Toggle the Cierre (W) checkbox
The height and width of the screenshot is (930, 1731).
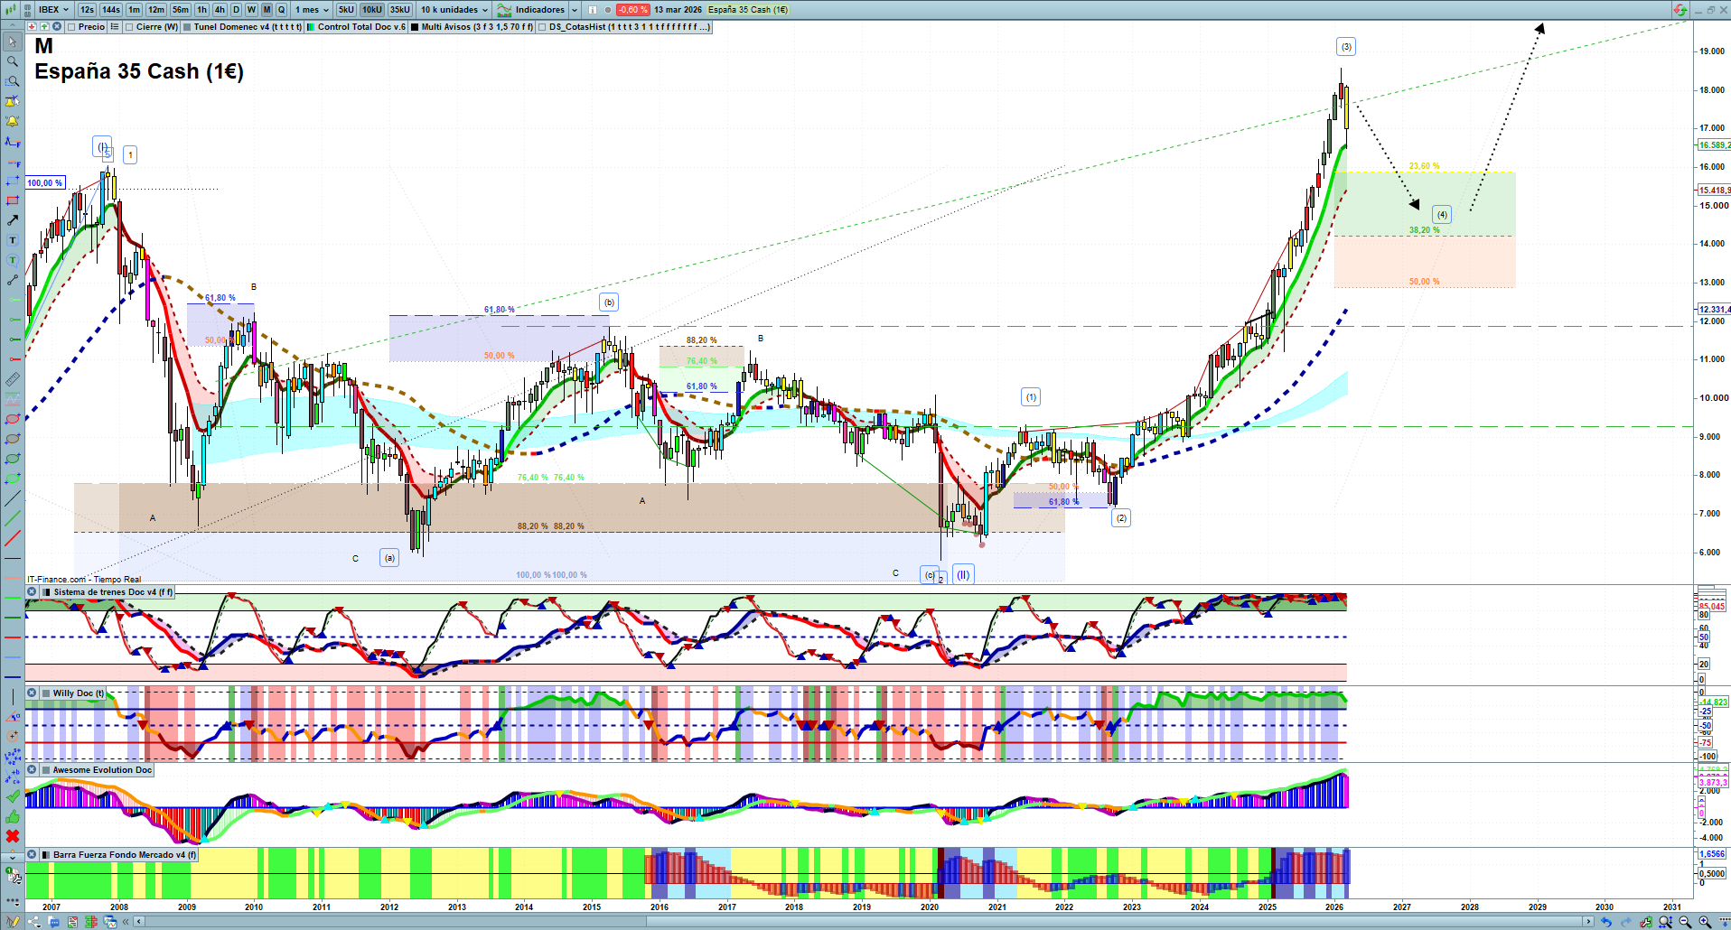click(130, 27)
